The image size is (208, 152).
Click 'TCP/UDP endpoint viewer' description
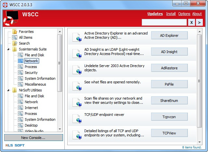(x=104, y=115)
